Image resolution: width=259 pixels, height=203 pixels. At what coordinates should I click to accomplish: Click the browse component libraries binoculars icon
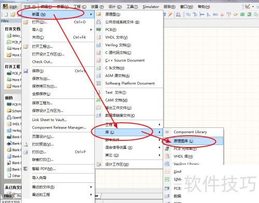click(x=178, y=15)
